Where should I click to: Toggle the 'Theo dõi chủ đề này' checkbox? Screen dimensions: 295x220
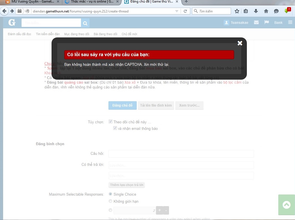[111, 122]
